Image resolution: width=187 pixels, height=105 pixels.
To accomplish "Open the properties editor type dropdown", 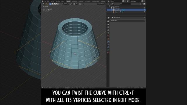I will click(109, 18).
